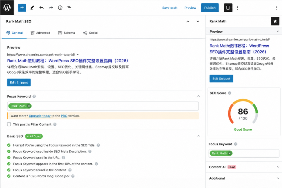
Task: Move Rank Math SEO panel down
Action: point(198,22)
